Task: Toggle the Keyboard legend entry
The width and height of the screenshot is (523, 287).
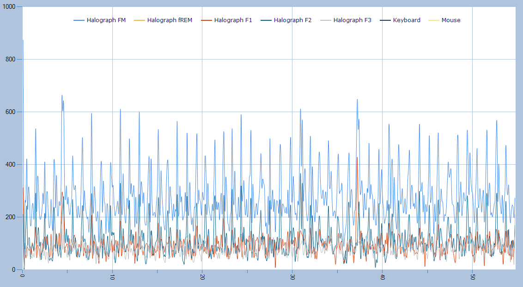Action: coord(400,20)
